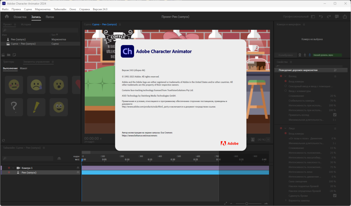The width and height of the screenshot is (351, 206).
Task: Click the Redo arrow in top bar
Action: coord(329,17)
